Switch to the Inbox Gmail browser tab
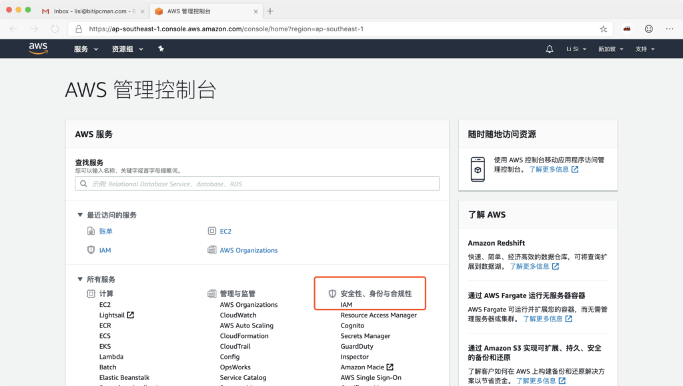 point(93,11)
